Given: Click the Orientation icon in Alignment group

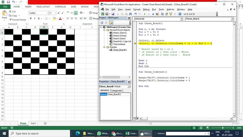Looking at the screenshot, I should point(81,13).
